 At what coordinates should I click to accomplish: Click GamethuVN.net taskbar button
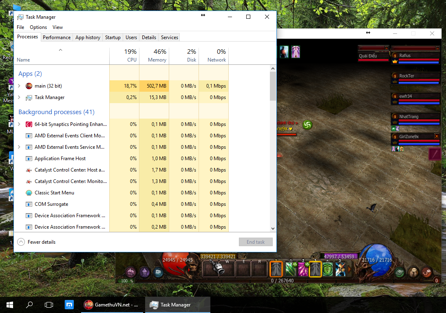(112, 305)
